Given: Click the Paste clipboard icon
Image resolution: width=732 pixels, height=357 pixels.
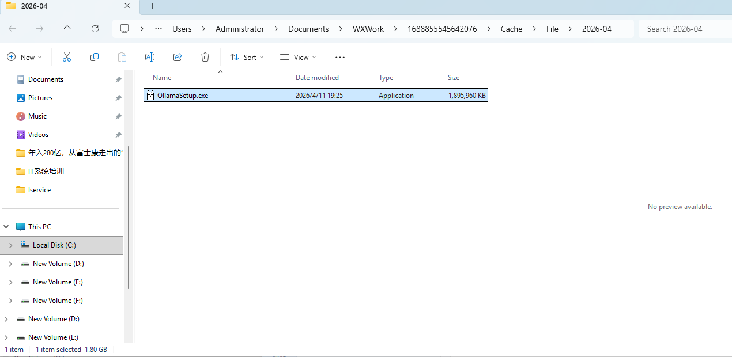Looking at the screenshot, I should (x=122, y=57).
